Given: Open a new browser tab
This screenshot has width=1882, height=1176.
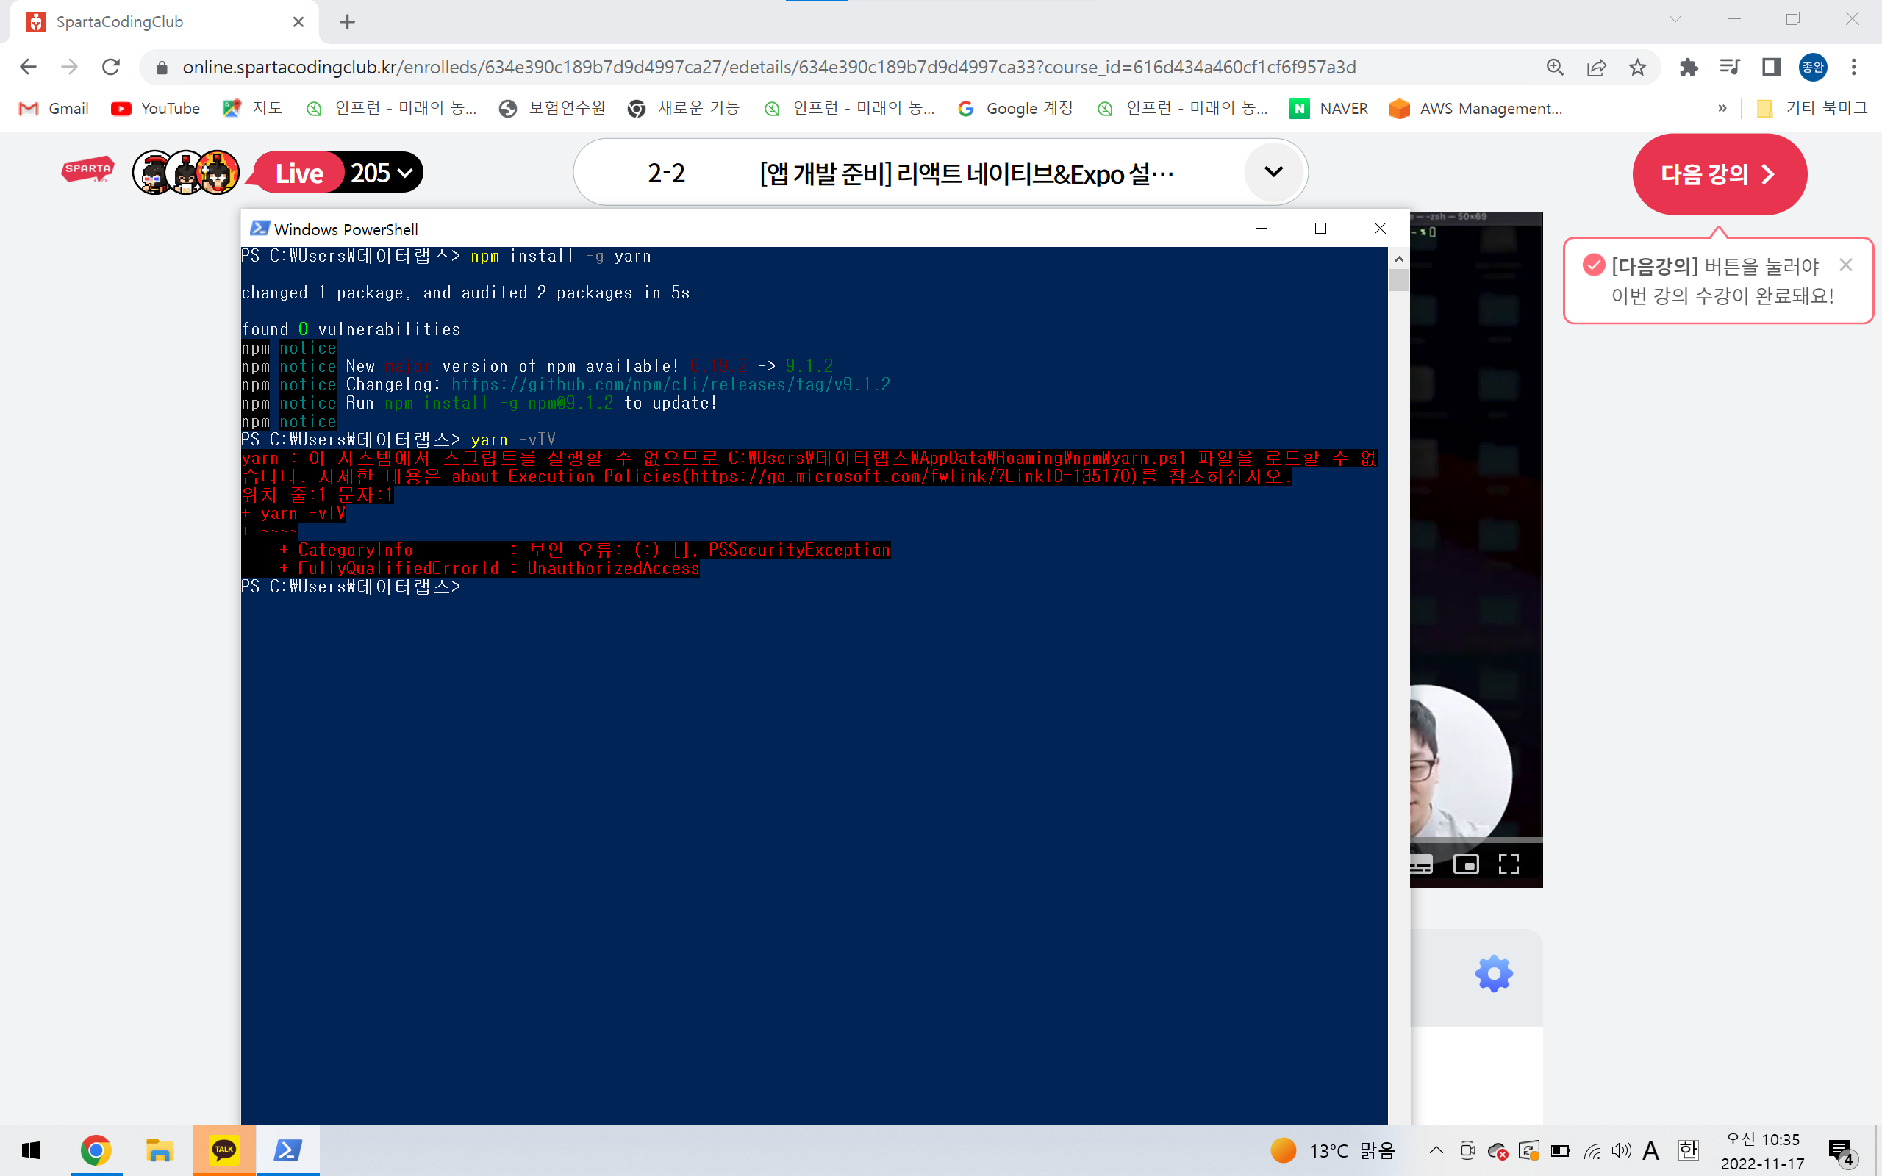Looking at the screenshot, I should coord(348,22).
